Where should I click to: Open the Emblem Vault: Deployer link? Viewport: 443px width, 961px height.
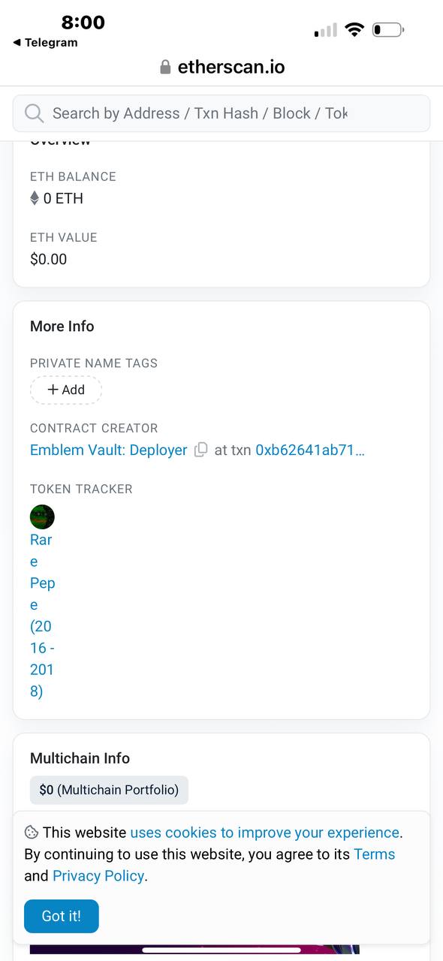point(109,450)
